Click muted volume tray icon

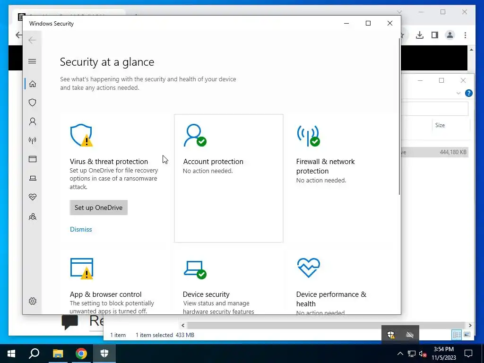tap(423, 354)
